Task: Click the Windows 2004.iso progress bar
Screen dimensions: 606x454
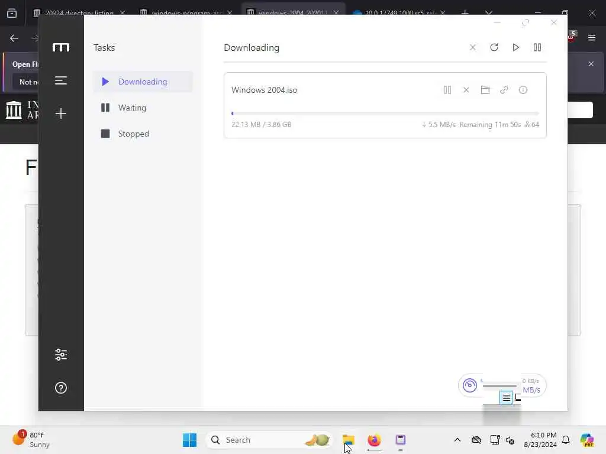Action: (385, 113)
